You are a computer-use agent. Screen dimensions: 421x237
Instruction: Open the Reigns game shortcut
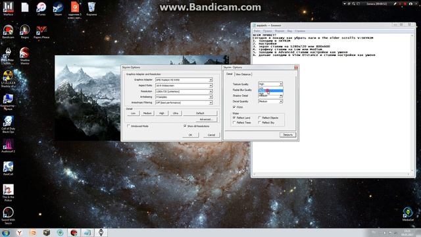click(x=25, y=32)
